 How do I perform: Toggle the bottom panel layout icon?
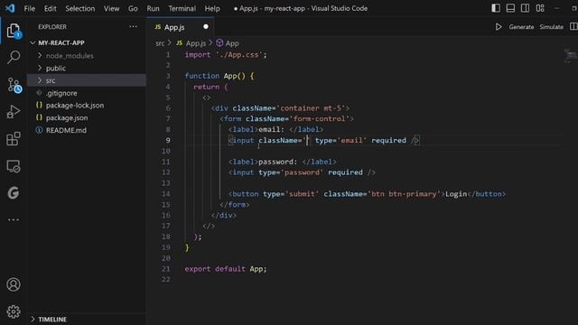510,8
